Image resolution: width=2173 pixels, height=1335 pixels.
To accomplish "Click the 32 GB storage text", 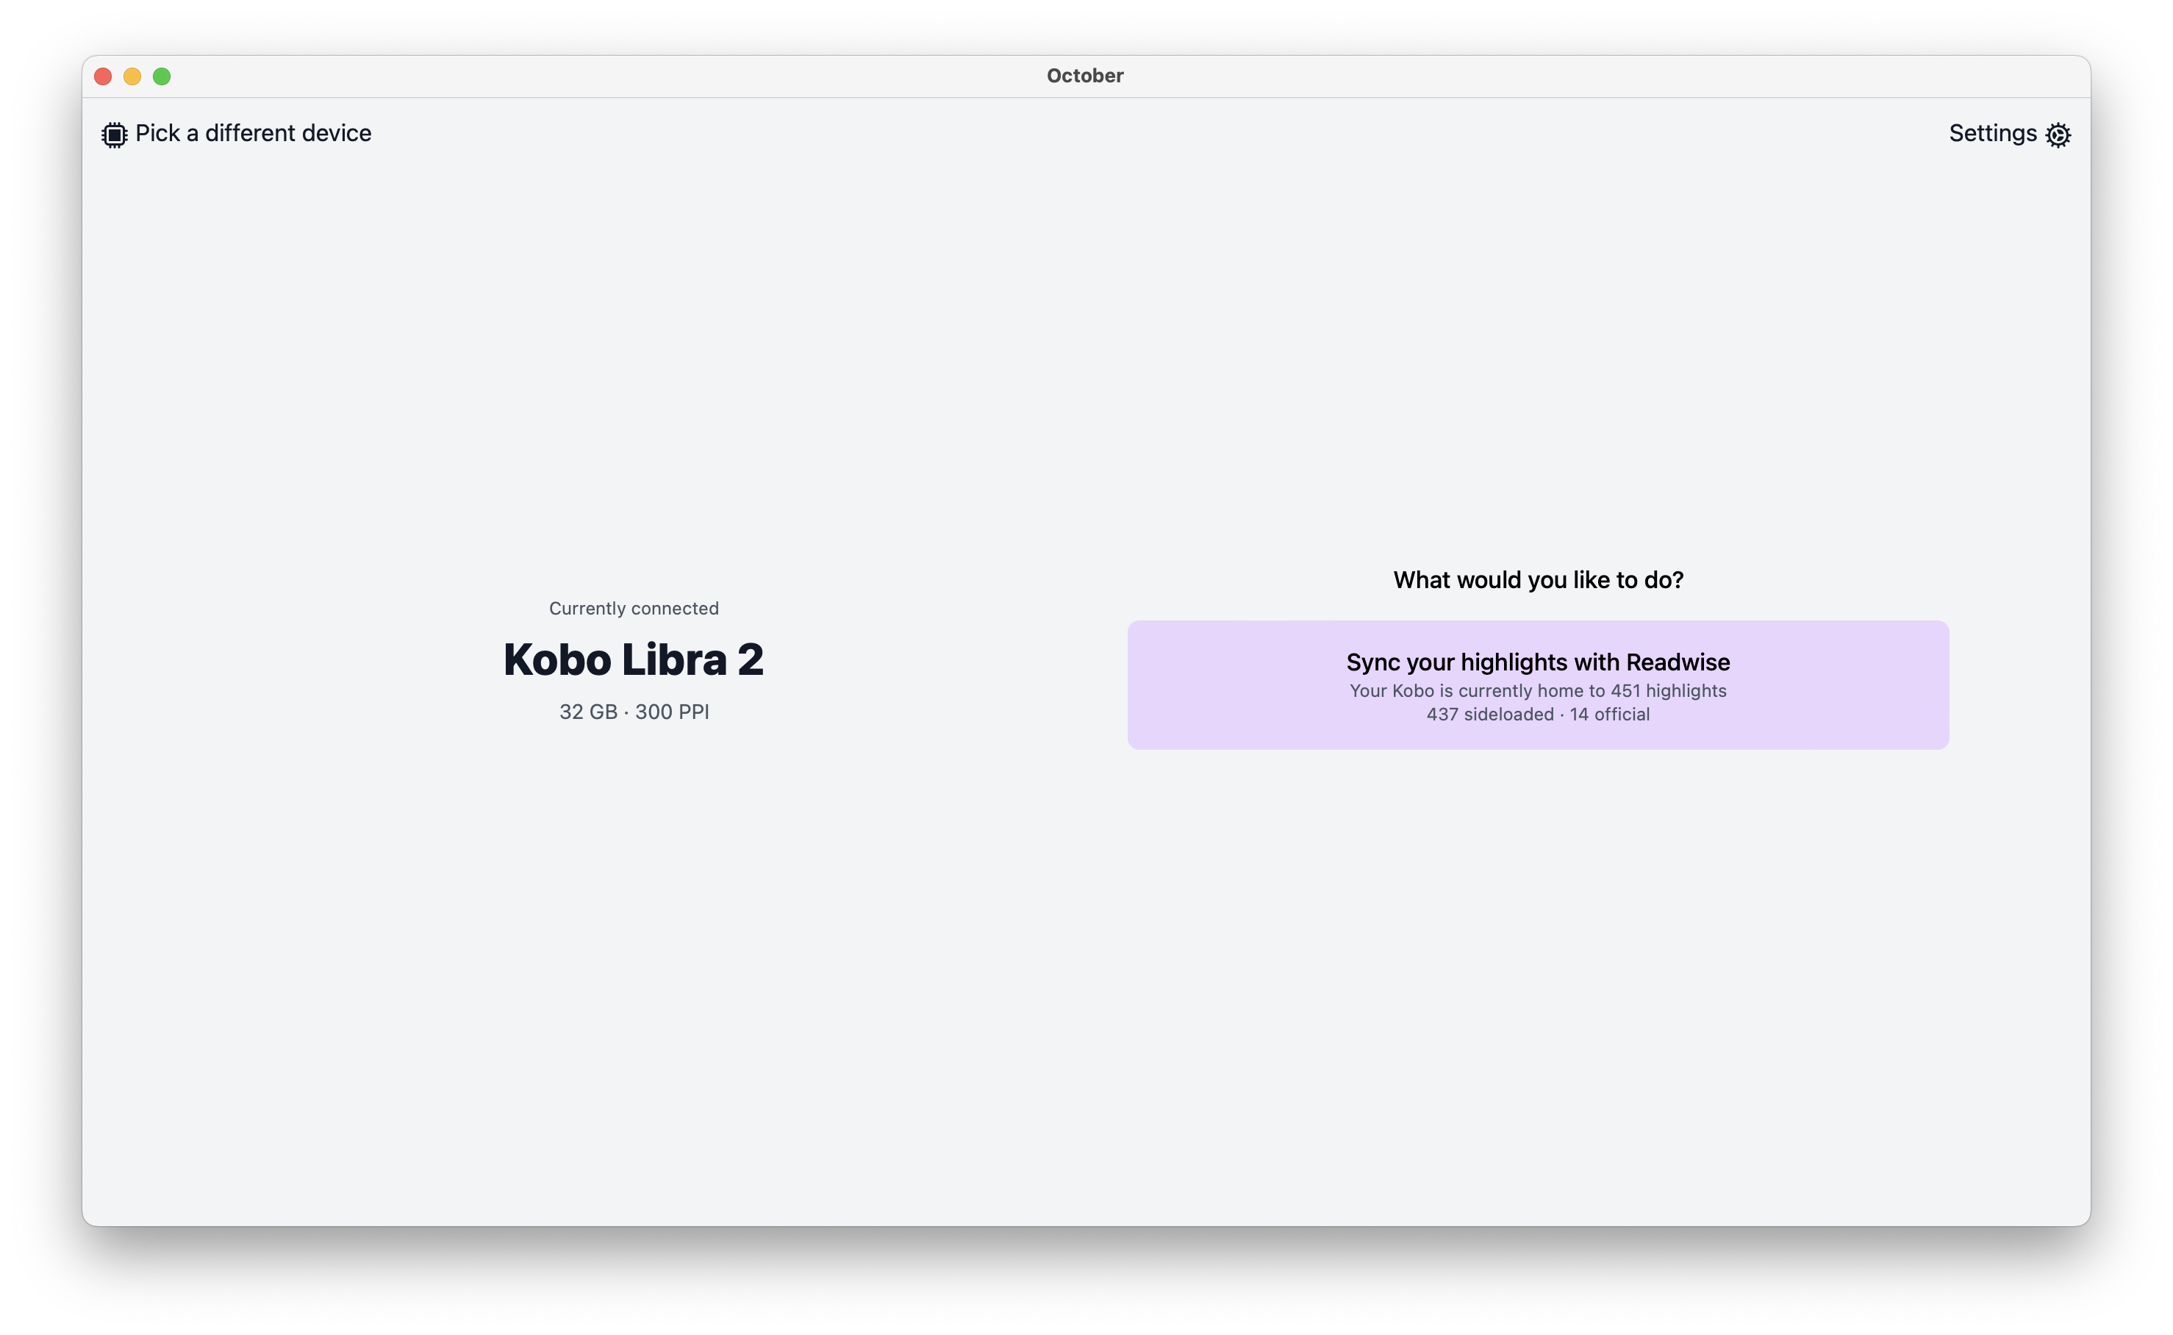I will (x=587, y=712).
